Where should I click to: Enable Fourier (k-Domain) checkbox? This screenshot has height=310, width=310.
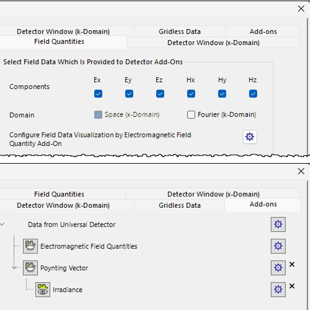191,115
